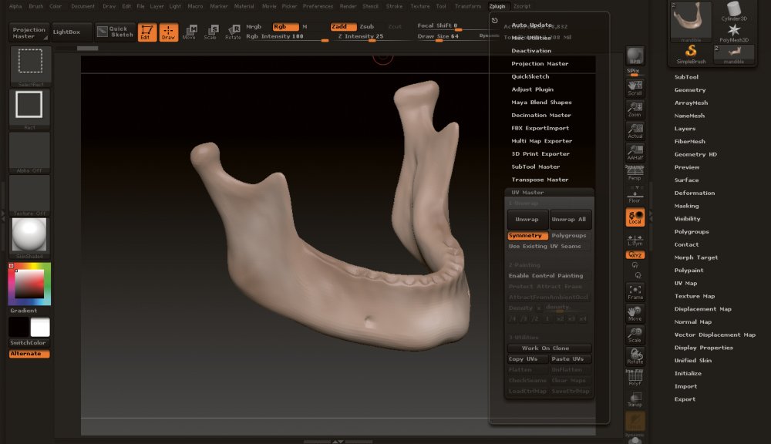Click the Zoom canvas icon
The image size is (771, 444).
click(x=635, y=109)
